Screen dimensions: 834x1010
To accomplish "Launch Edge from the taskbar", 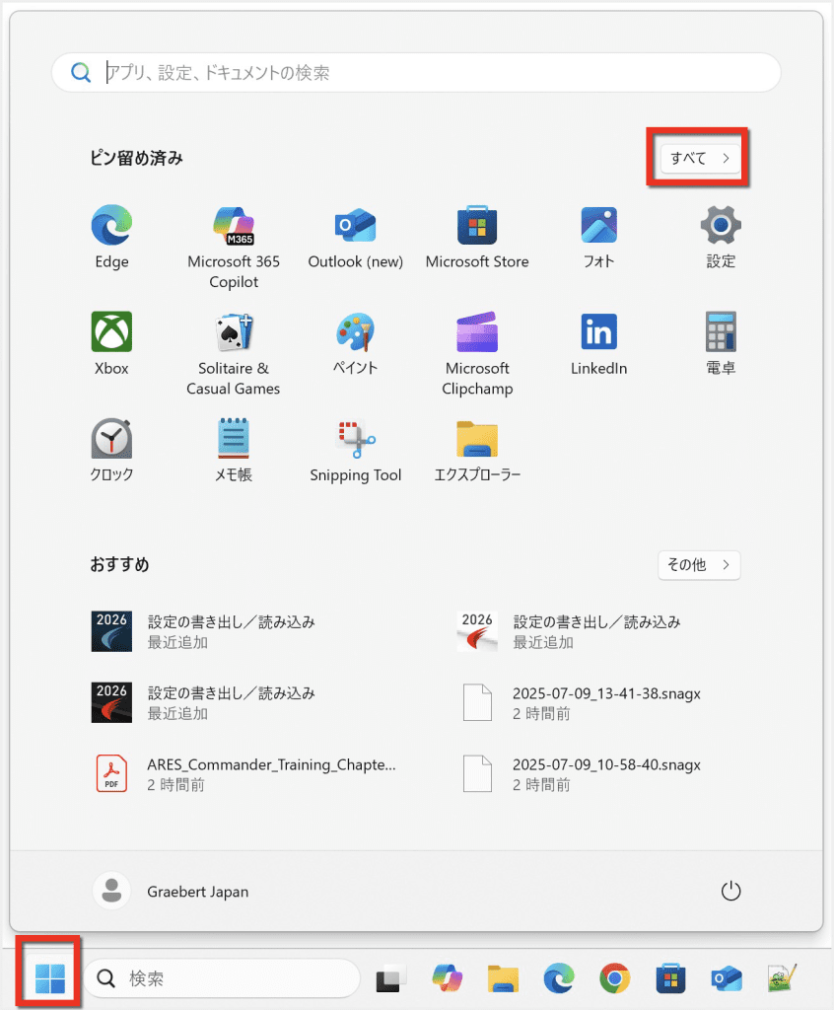I will click(559, 978).
